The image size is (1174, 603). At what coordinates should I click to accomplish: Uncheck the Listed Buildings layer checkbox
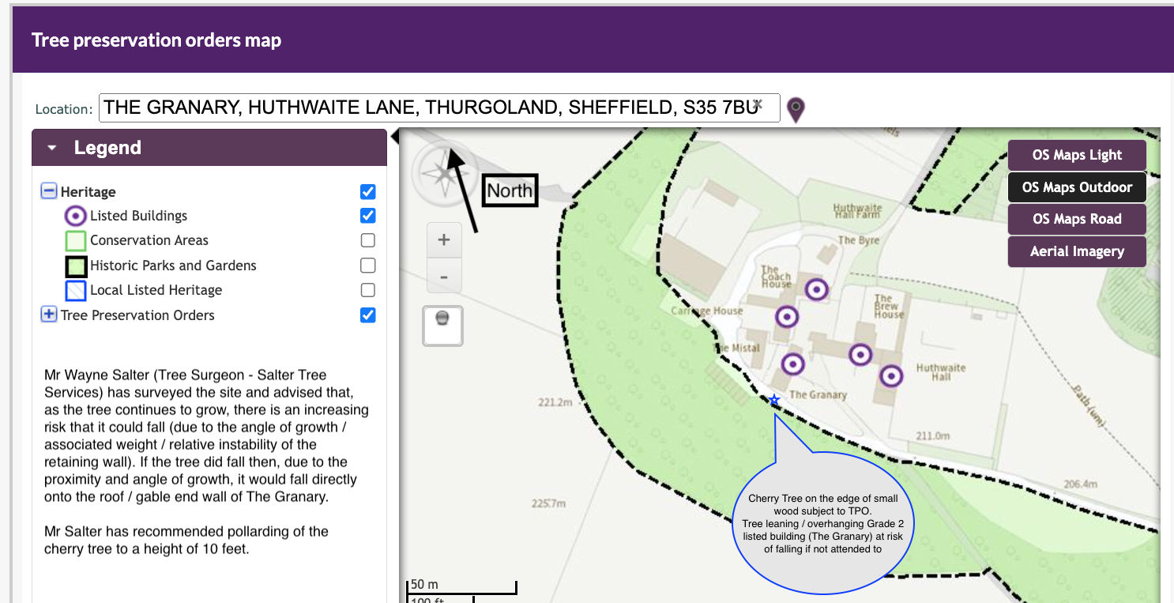coord(367,216)
